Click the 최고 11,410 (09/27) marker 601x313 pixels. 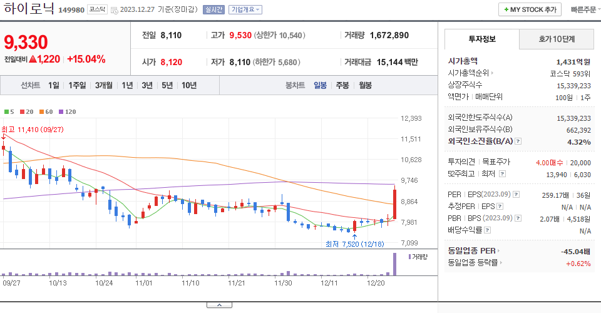(x=33, y=130)
